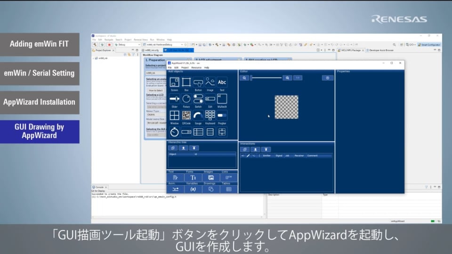Select the QRCode object icon
Screen dimensions: 452x254
(x=186, y=115)
